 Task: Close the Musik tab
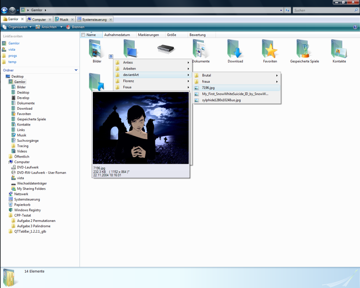72,20
